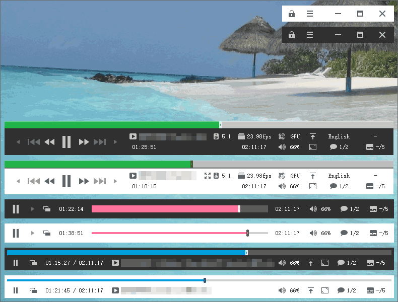Screen dimensions: 398x302
Task: Click the lock icon in the dark title bar
Action: coord(292,35)
